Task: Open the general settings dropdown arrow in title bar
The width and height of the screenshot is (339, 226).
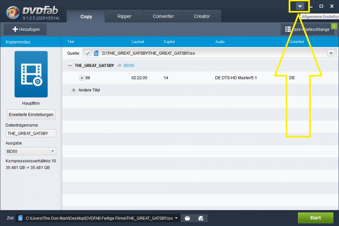Action: [x=299, y=6]
